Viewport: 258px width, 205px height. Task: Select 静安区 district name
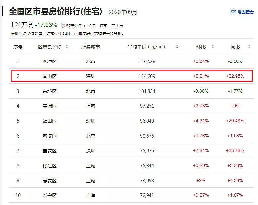(x=50, y=181)
